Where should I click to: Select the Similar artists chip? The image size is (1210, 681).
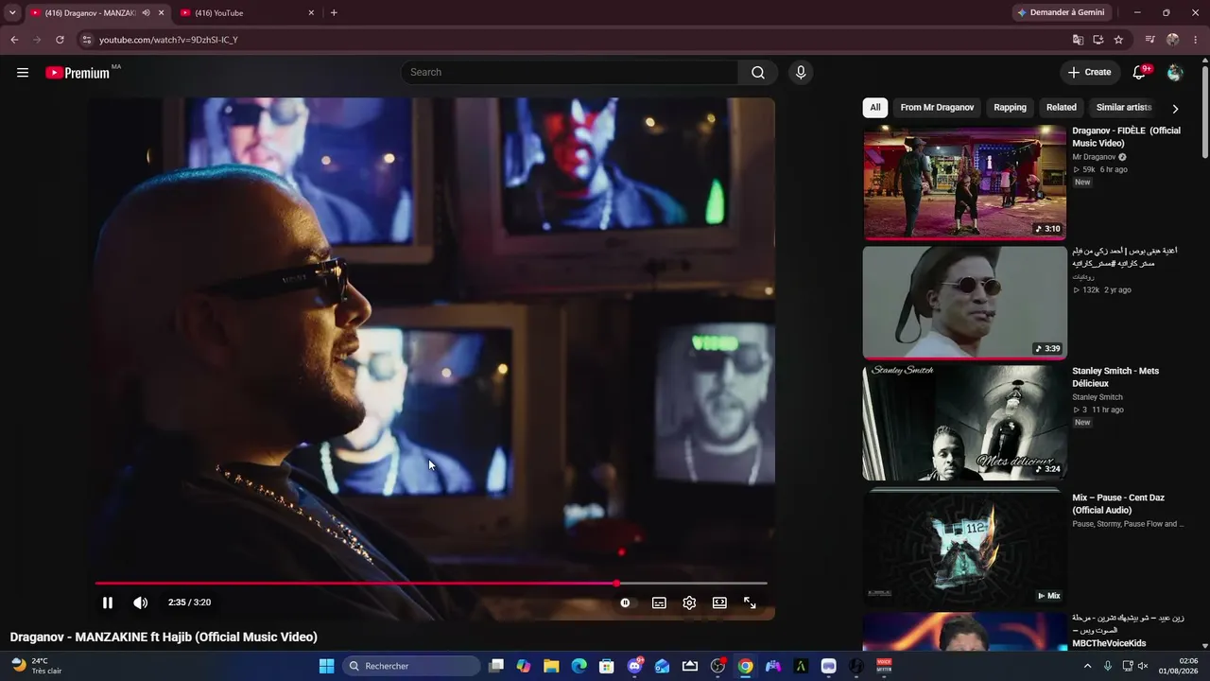coord(1124,107)
